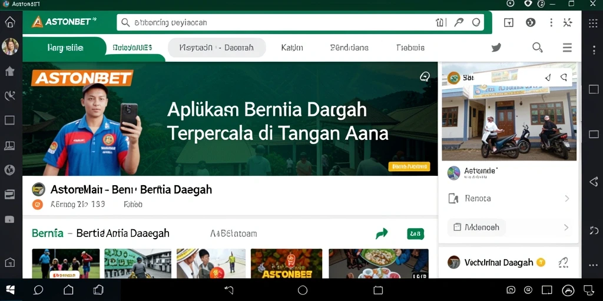
Task: Click the chat bubble icon in taskbar
Action: [38, 290]
